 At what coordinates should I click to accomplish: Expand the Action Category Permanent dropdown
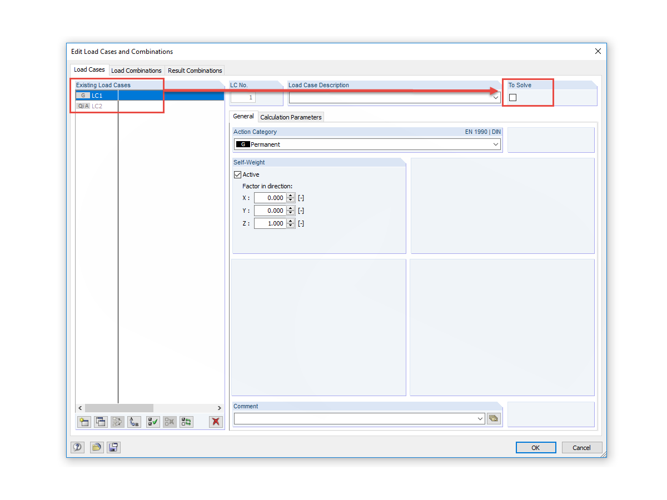click(x=496, y=144)
